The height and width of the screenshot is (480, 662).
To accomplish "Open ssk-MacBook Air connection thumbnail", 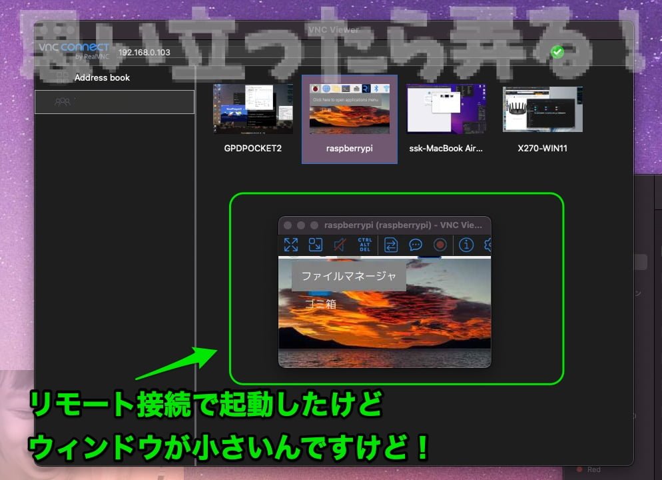I will pyautogui.click(x=446, y=109).
